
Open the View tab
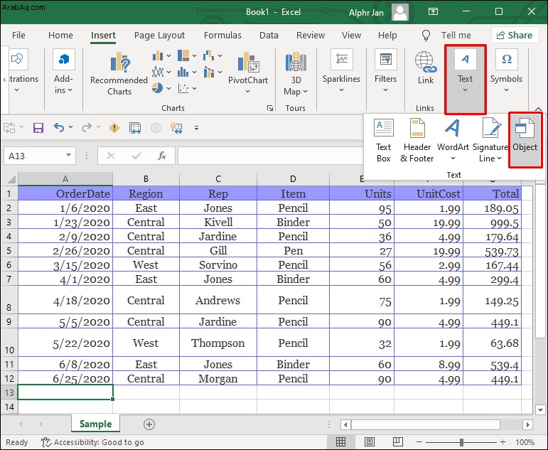click(x=351, y=36)
